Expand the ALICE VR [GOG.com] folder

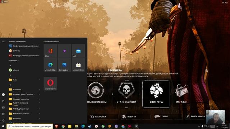coord(24,104)
